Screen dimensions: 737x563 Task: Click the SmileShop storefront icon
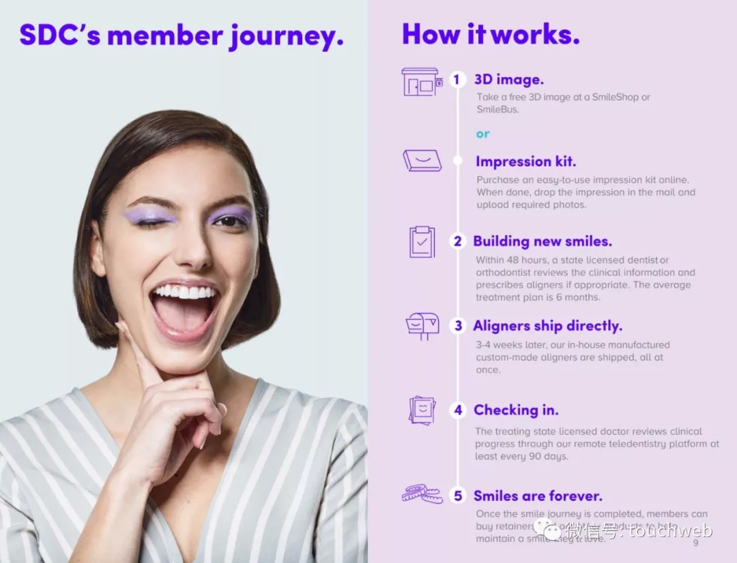coord(422,82)
